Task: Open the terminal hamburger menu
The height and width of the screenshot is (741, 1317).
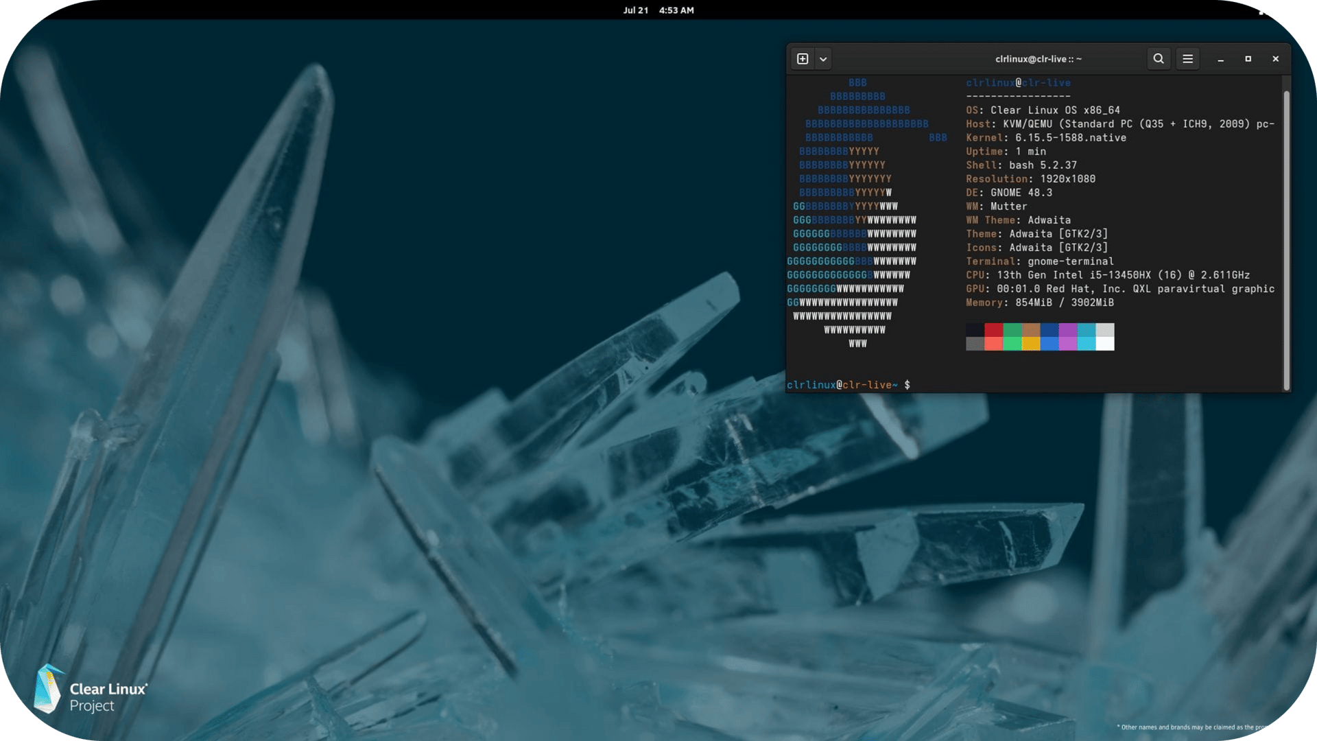Action: point(1187,59)
